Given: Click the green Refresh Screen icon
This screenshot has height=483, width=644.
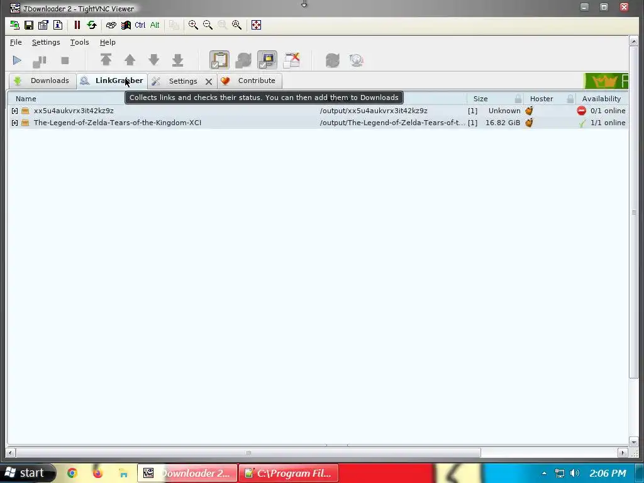Looking at the screenshot, I should coord(92,25).
